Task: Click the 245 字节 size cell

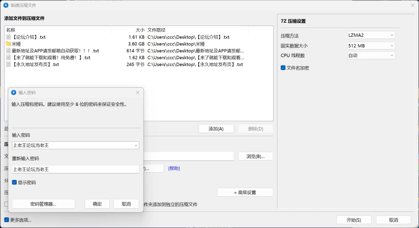Action: point(135,65)
